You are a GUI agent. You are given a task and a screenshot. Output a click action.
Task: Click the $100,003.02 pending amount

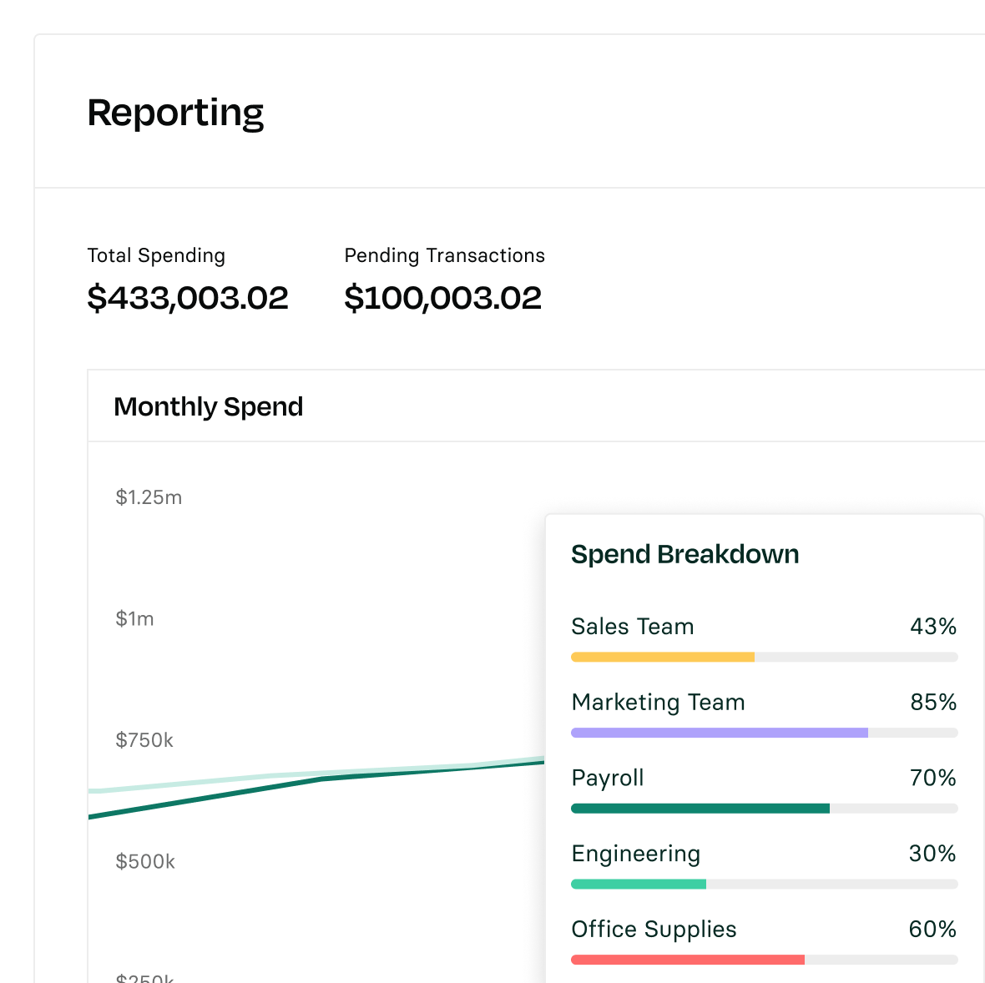(442, 297)
